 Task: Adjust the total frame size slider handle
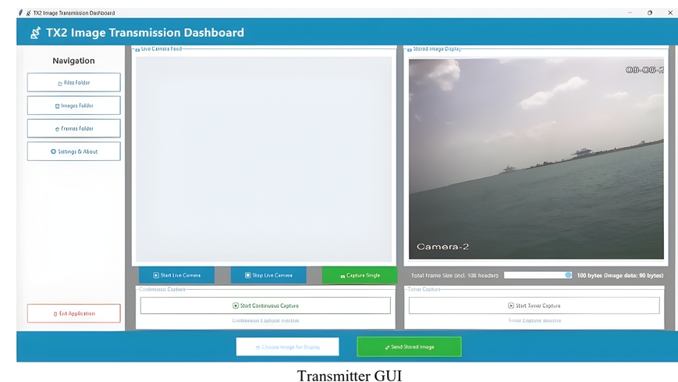pyautogui.click(x=568, y=275)
